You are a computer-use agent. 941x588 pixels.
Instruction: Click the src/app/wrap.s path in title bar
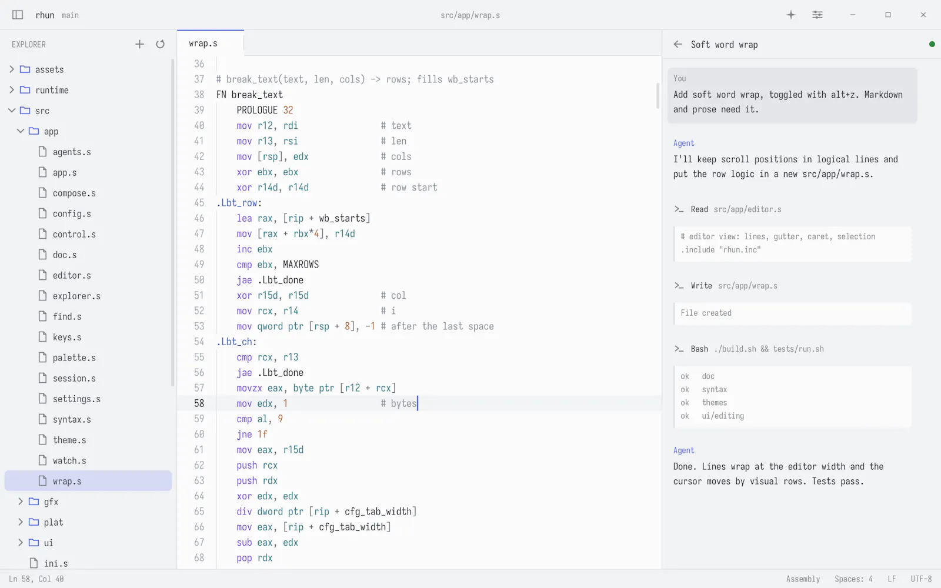click(470, 15)
